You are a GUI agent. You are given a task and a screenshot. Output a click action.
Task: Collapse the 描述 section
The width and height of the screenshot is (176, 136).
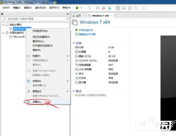[x=74, y=91]
